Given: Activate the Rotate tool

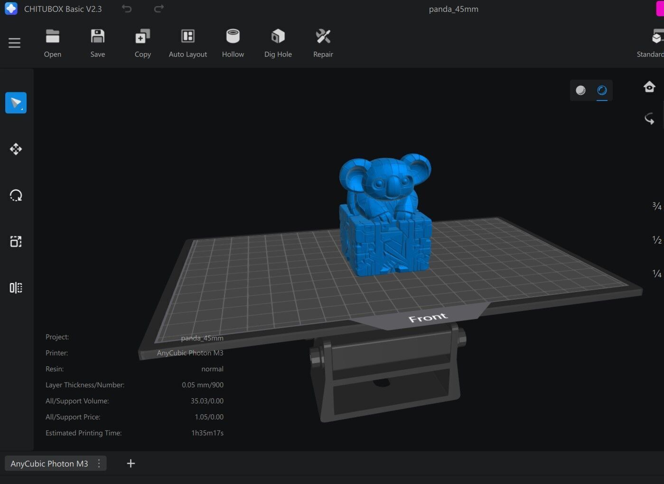Looking at the screenshot, I should [16, 195].
